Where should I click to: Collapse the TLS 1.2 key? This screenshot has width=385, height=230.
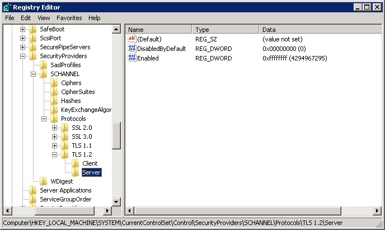tap(55, 154)
